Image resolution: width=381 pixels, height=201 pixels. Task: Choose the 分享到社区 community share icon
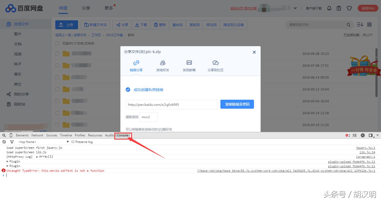click(216, 63)
